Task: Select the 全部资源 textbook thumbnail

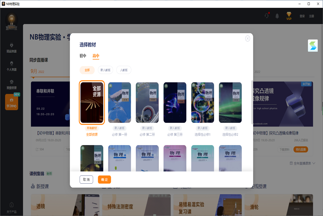Action: 92,103
